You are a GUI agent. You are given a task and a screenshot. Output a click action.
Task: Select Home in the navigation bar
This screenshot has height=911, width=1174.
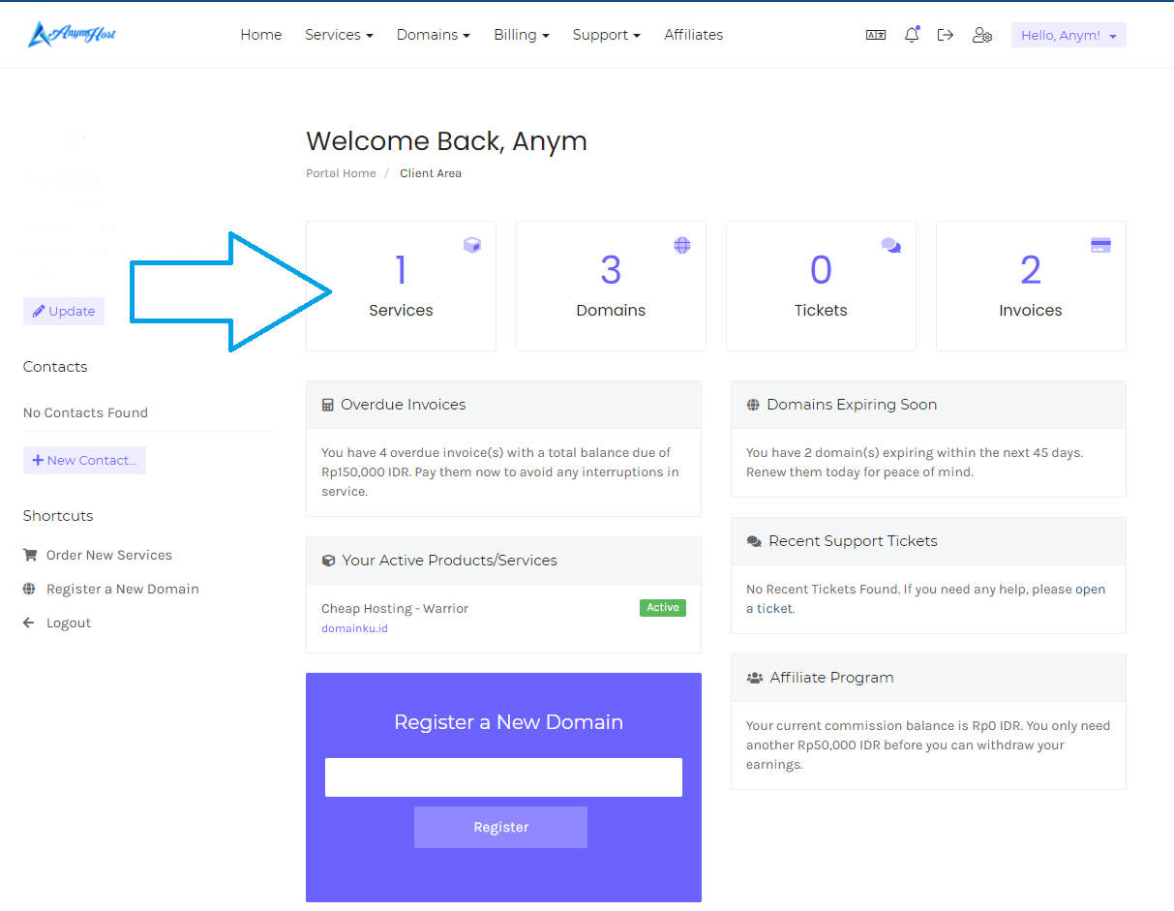pyautogui.click(x=260, y=35)
